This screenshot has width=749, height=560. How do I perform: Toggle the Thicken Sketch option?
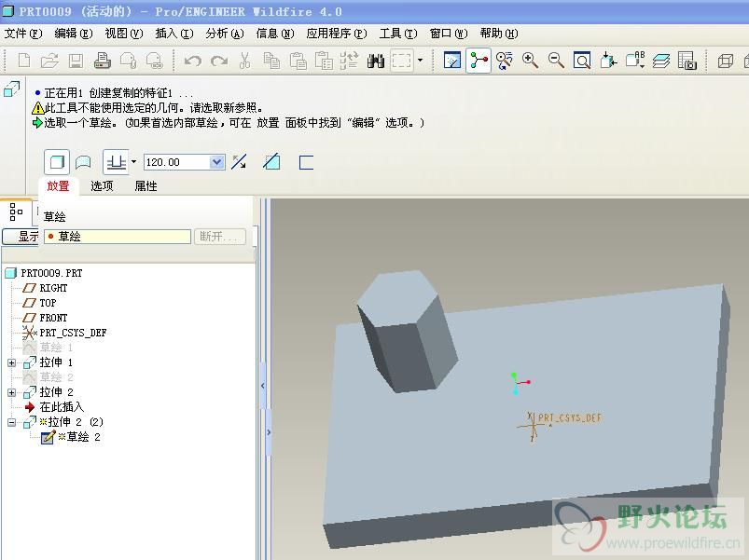click(306, 162)
